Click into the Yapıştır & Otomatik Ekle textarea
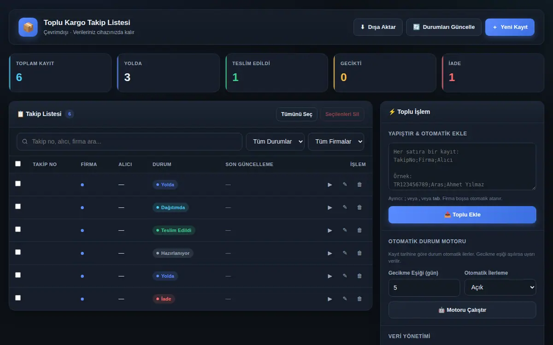This screenshot has height=345, width=553. [x=462, y=167]
